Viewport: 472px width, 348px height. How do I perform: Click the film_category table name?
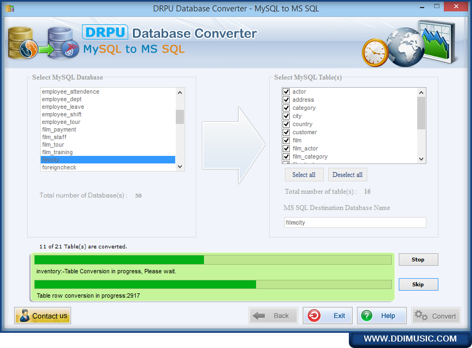310,156
